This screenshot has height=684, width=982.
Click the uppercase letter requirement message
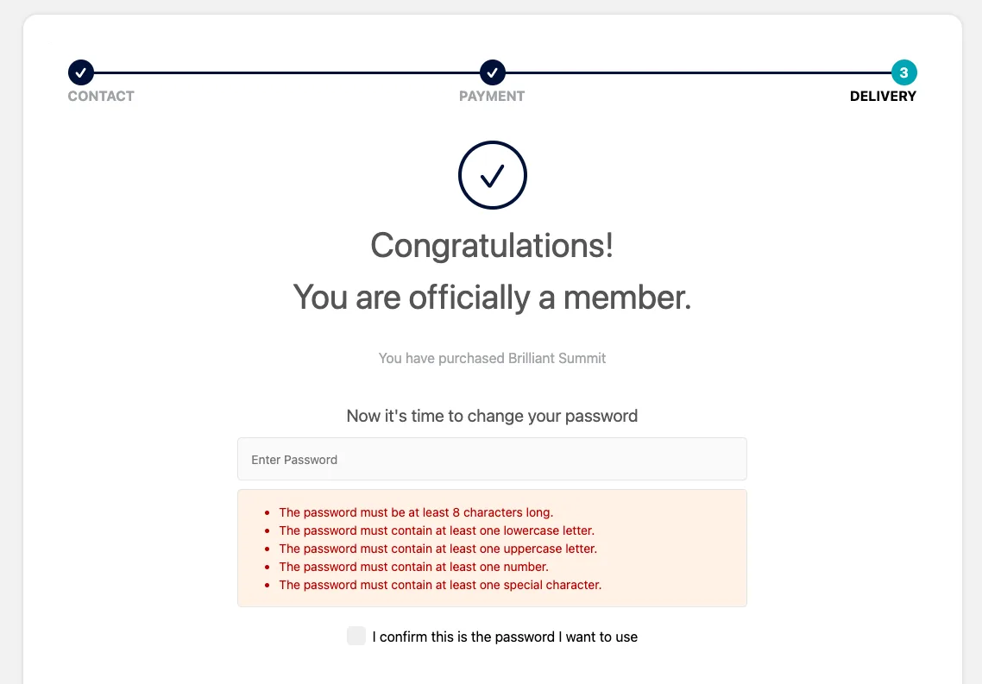437,549
